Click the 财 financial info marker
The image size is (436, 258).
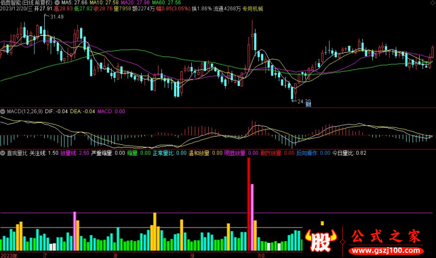click(308, 105)
